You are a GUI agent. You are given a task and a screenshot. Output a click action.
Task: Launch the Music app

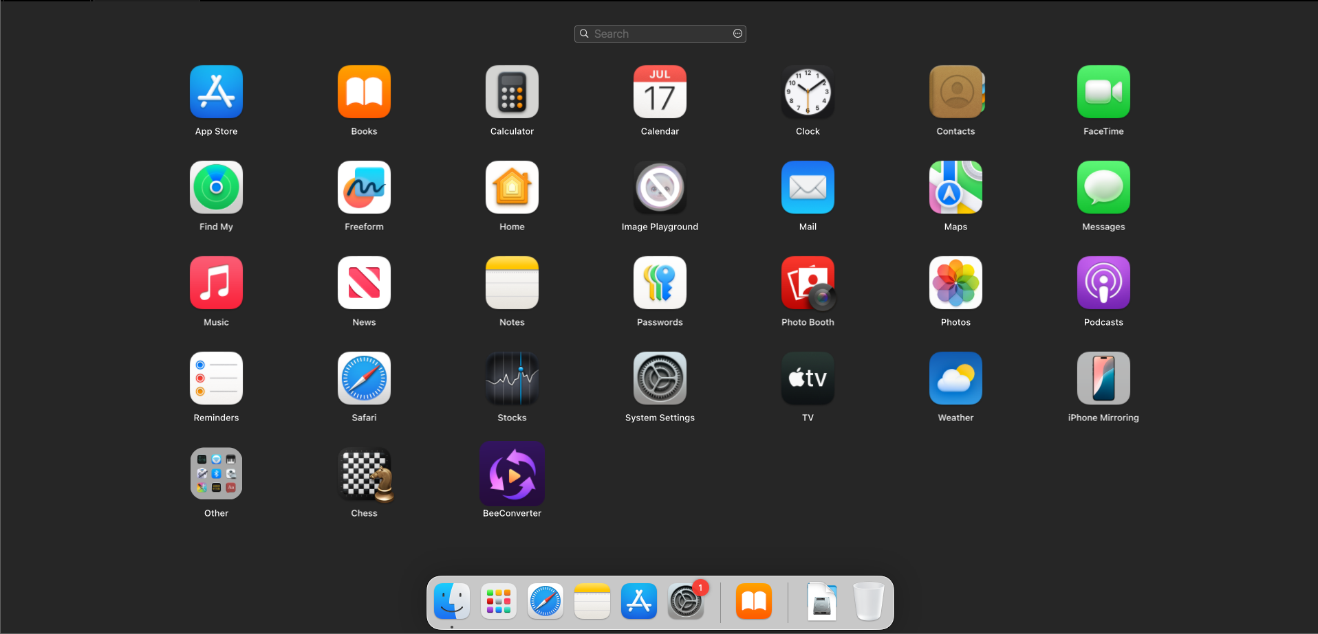coord(216,283)
